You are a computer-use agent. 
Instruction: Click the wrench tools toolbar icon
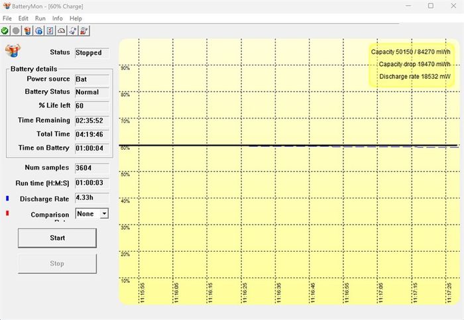click(x=73, y=30)
